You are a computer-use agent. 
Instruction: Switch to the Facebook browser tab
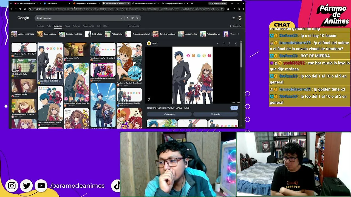click(56, 4)
